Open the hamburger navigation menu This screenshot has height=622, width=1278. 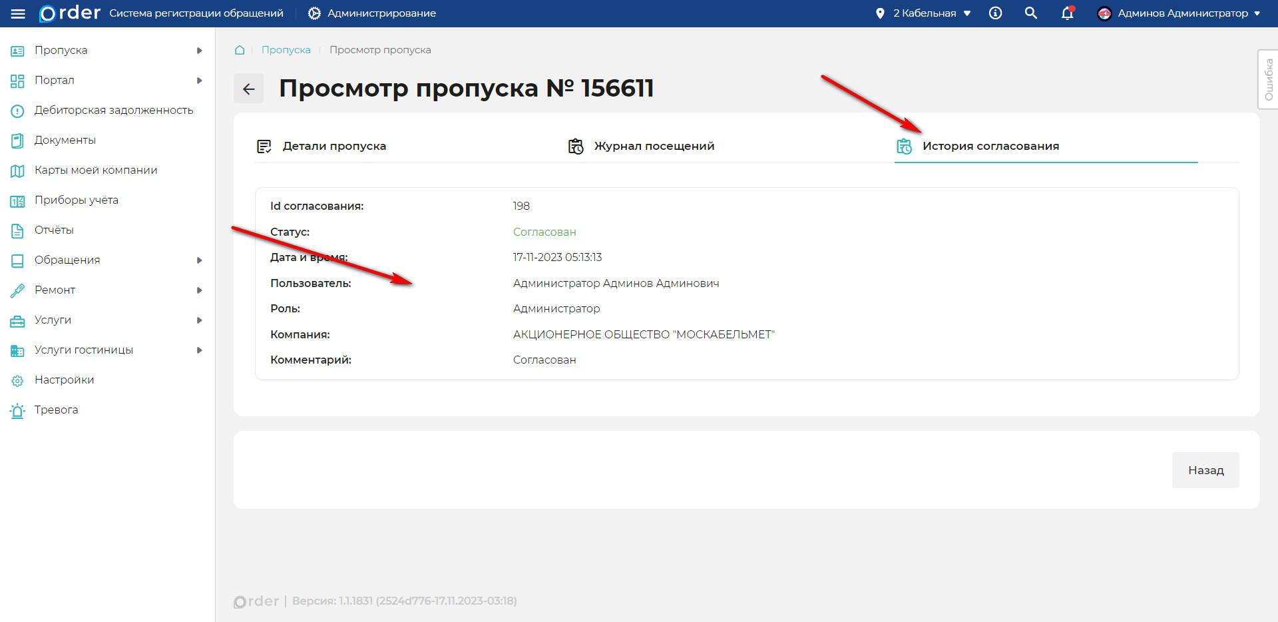tap(18, 13)
